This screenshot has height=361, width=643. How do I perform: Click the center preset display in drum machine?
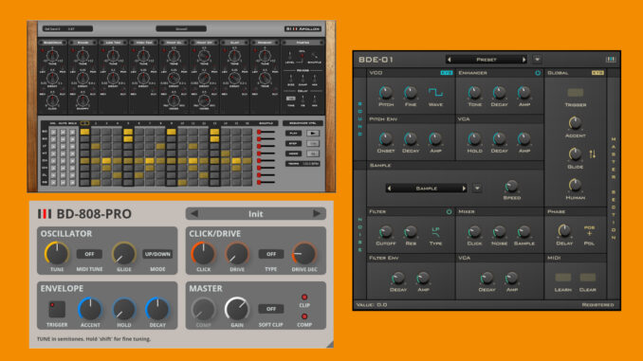coord(181,28)
